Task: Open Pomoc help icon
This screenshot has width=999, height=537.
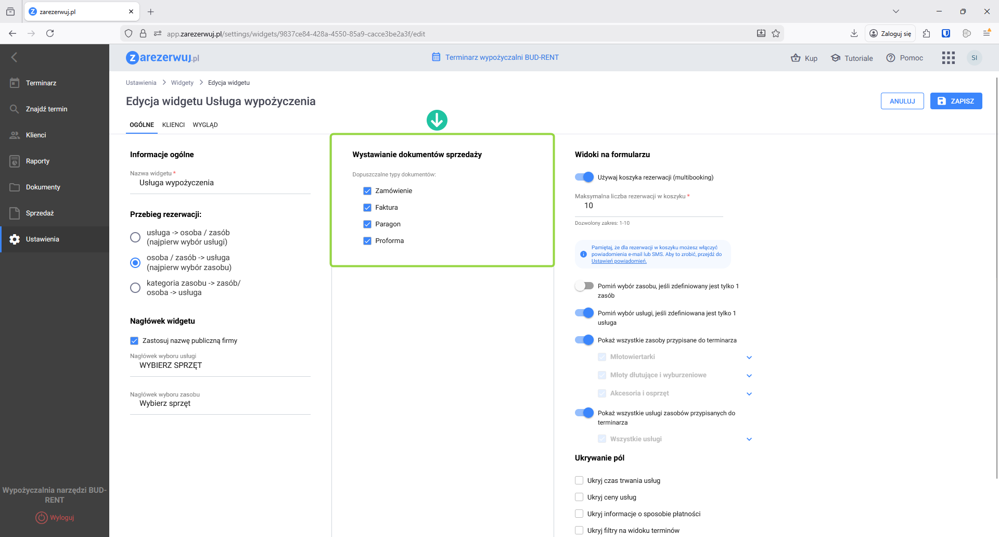Action: (x=891, y=58)
